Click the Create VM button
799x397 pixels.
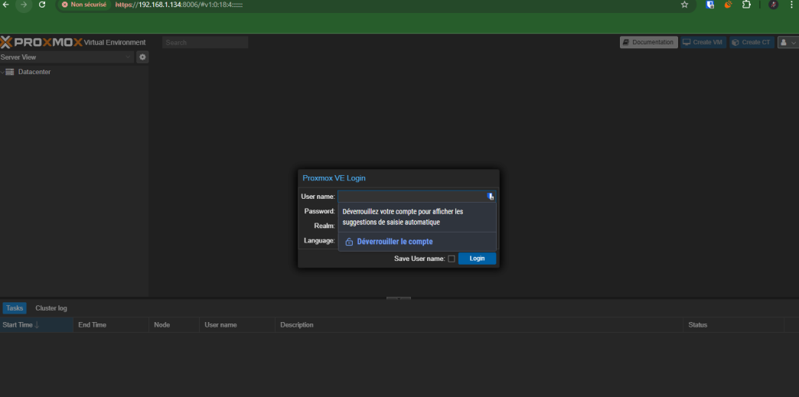pos(703,43)
